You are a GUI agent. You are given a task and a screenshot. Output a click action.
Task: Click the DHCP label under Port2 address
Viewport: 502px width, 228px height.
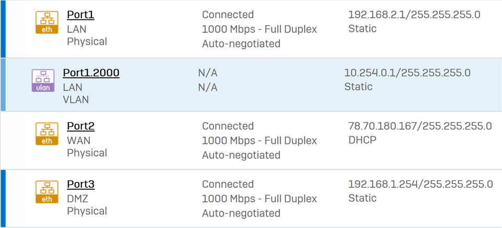click(362, 140)
